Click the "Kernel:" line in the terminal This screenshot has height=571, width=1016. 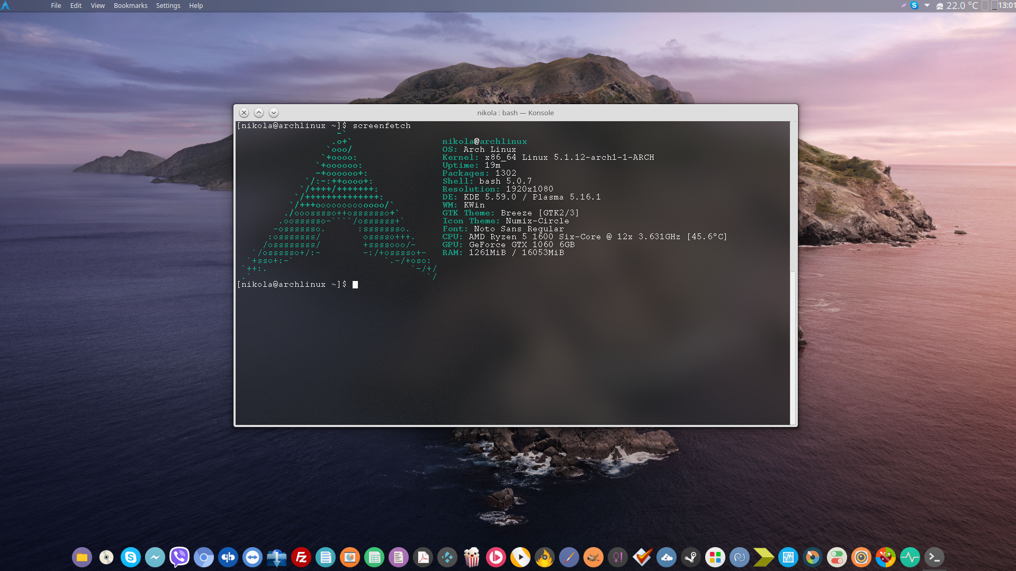(548, 157)
